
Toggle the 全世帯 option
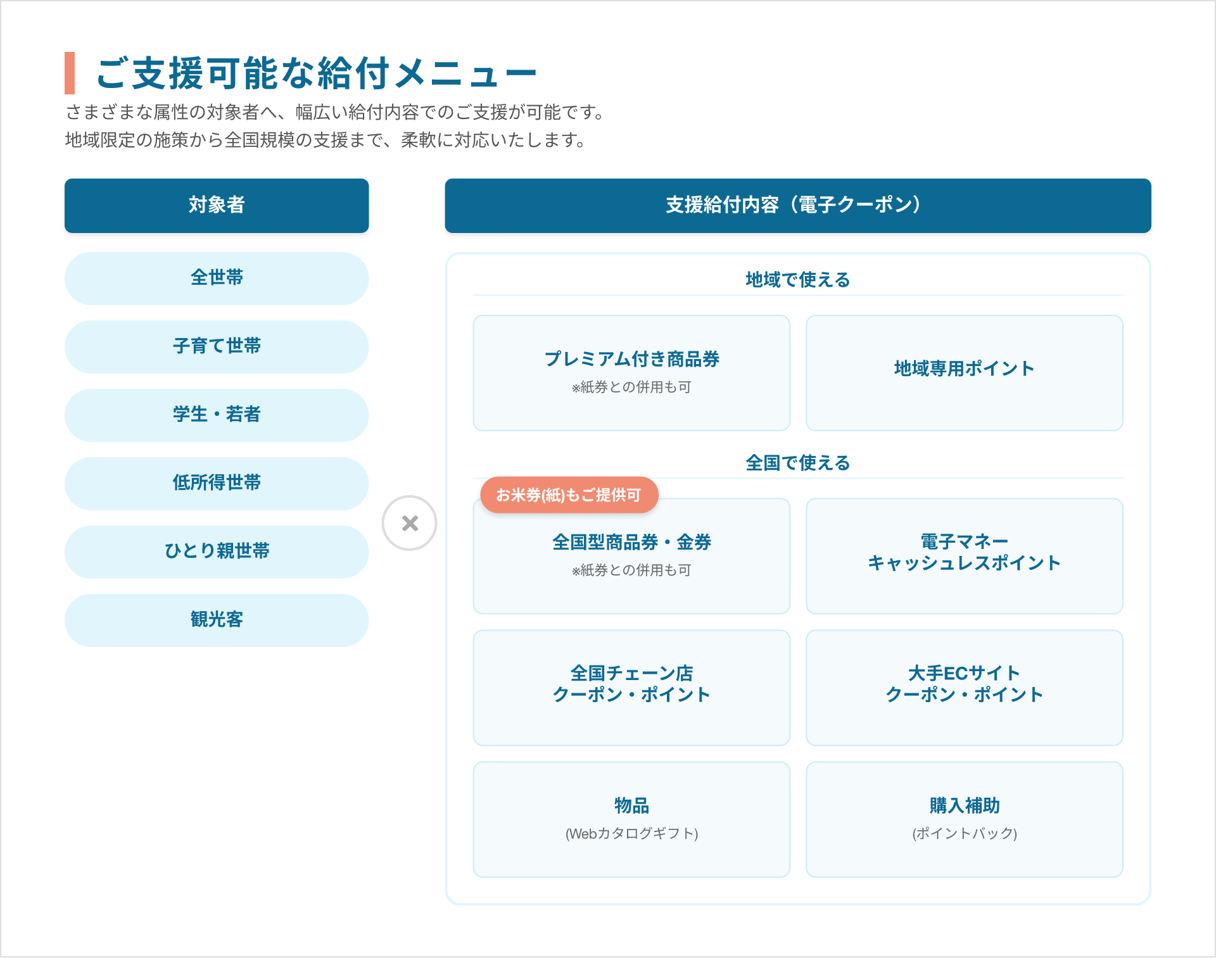pos(216,278)
